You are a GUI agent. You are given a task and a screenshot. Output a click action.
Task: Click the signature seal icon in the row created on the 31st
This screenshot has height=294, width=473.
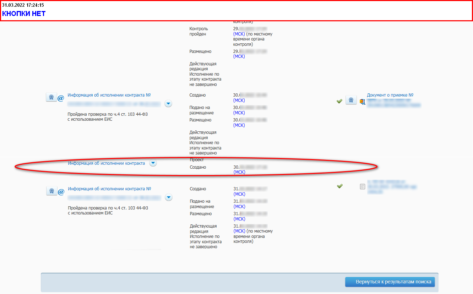click(51, 191)
